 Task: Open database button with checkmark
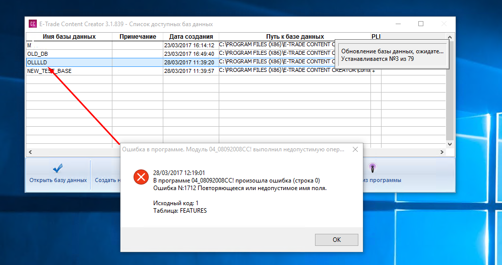58,174
